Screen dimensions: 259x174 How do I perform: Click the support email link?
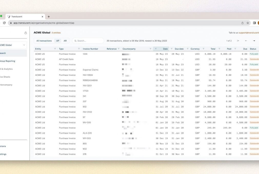tap(249, 33)
